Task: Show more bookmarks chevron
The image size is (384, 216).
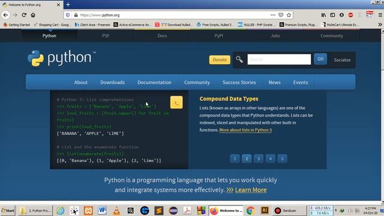Action: pos(380,25)
